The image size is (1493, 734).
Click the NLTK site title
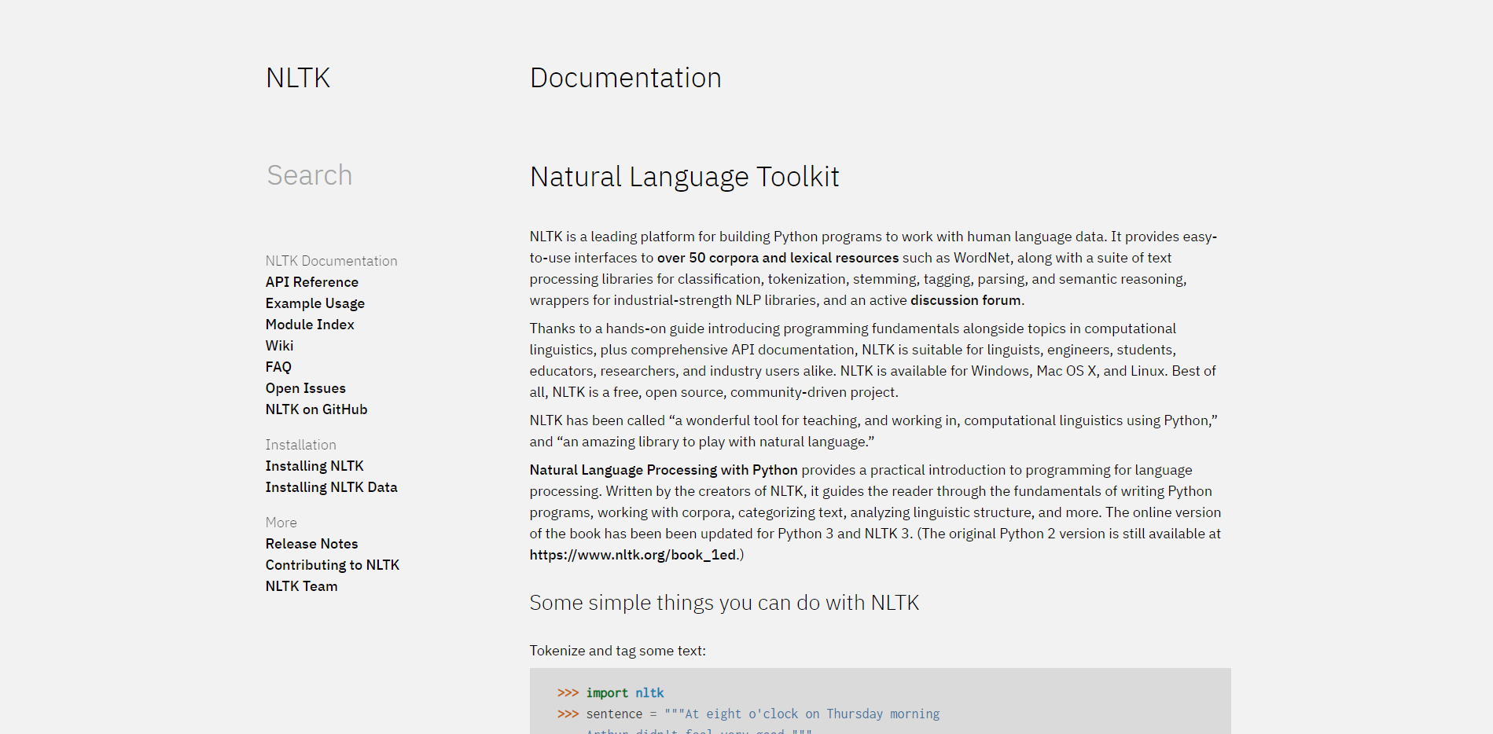point(298,78)
